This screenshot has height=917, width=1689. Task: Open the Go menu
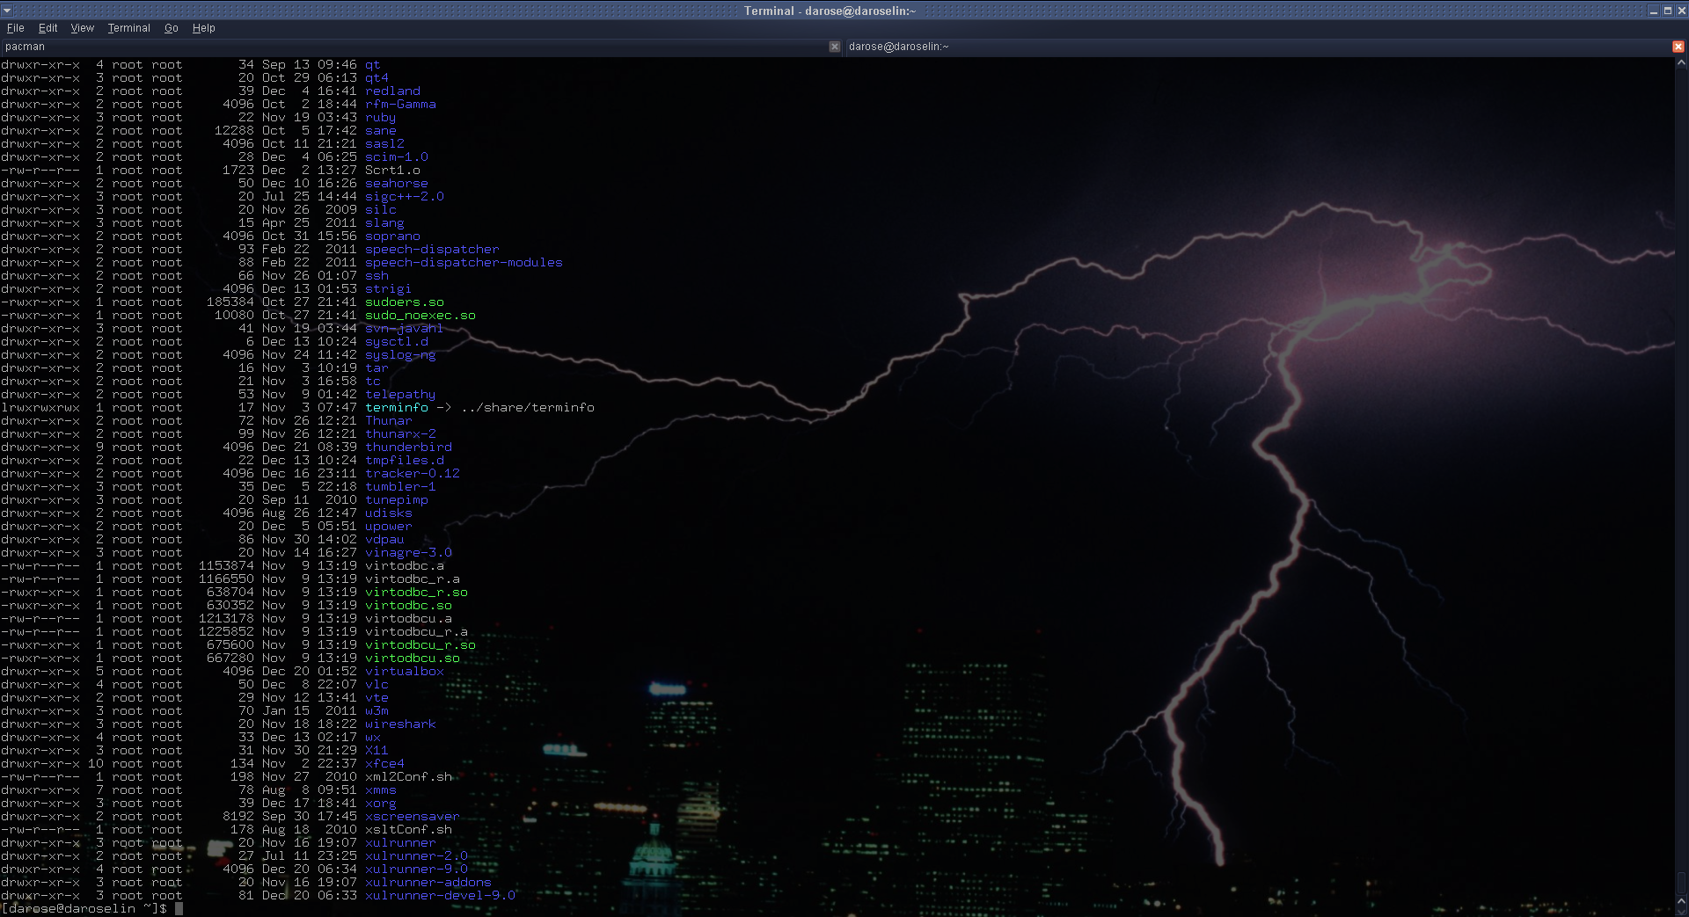tap(171, 28)
